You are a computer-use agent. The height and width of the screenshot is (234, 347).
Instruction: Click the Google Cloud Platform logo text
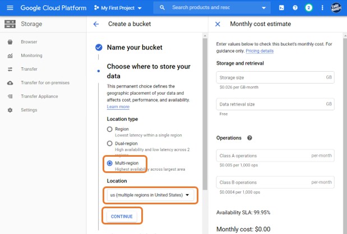click(53, 8)
